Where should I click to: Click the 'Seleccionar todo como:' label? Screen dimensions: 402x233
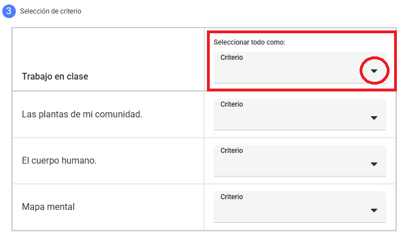249,42
